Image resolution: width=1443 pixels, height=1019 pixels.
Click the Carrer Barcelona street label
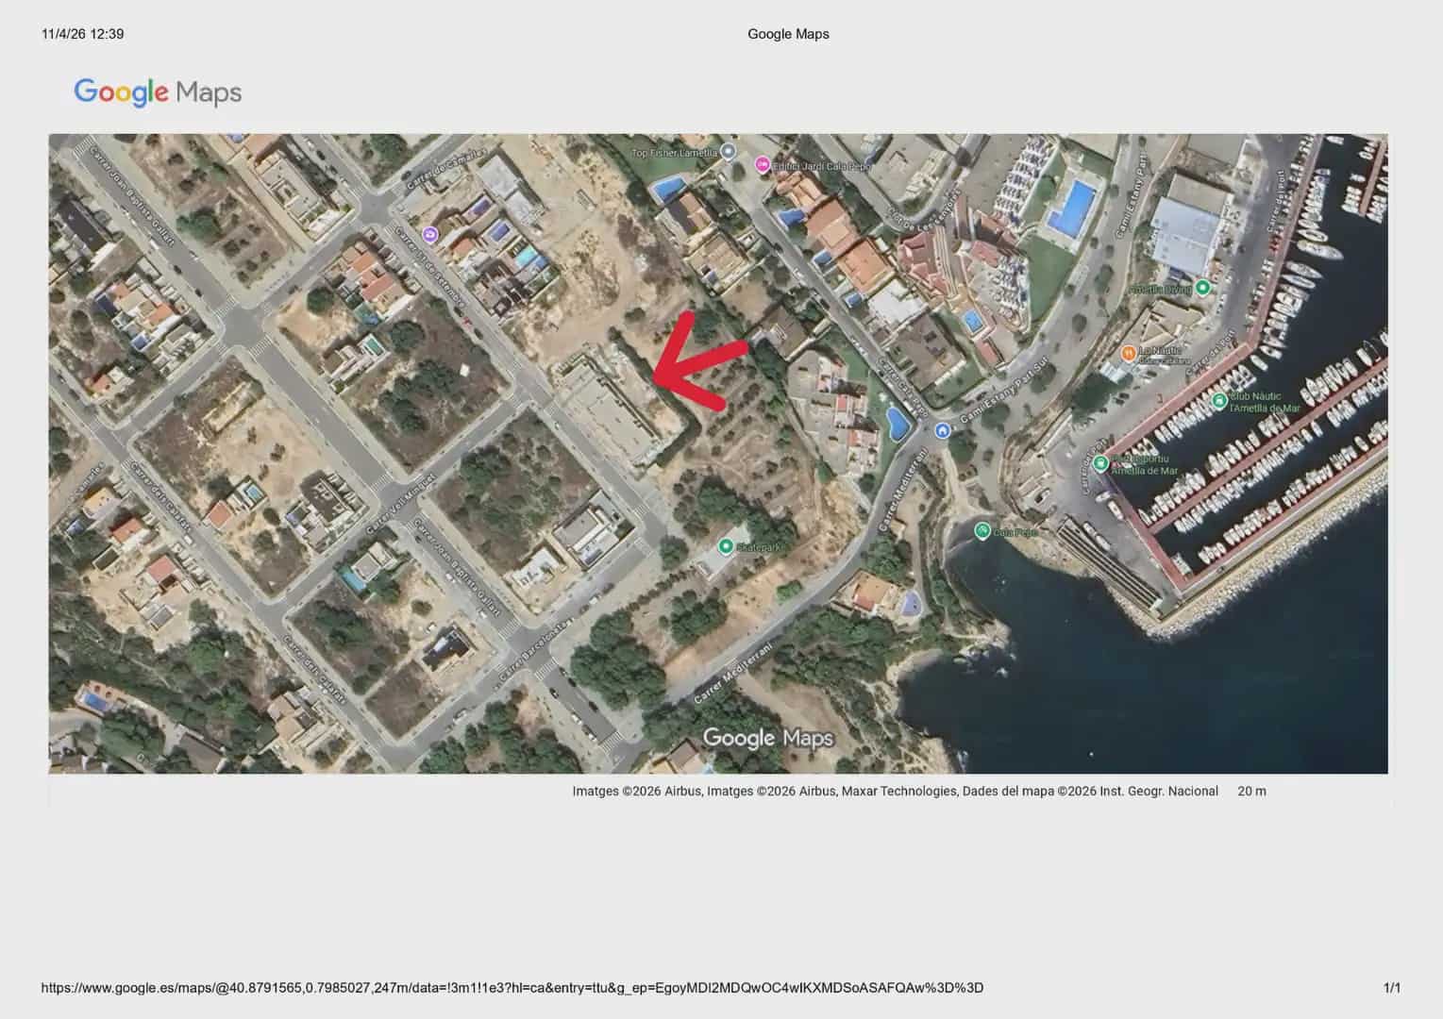534,649
